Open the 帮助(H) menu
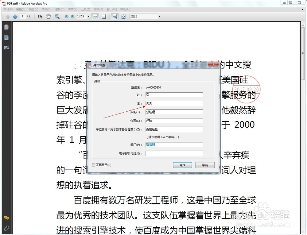Viewport: 307px width, 235px height. coord(125,9)
